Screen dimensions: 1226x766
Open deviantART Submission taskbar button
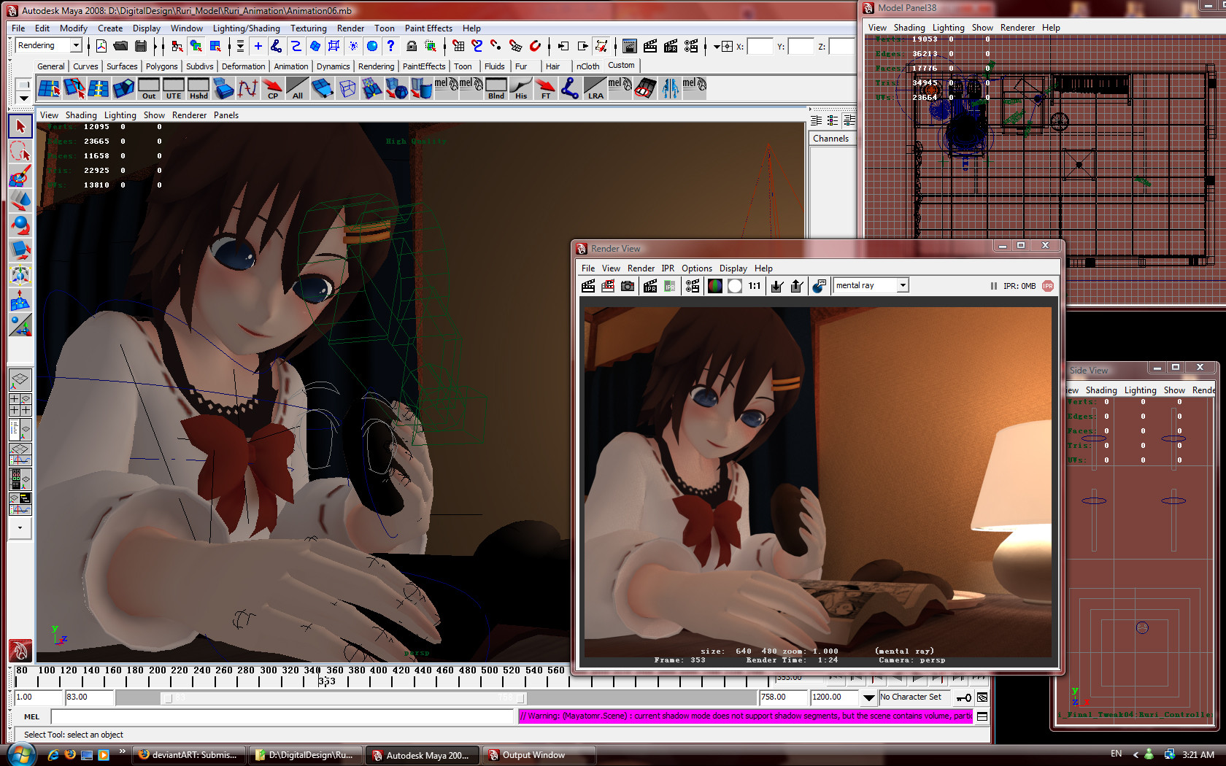pos(188,755)
